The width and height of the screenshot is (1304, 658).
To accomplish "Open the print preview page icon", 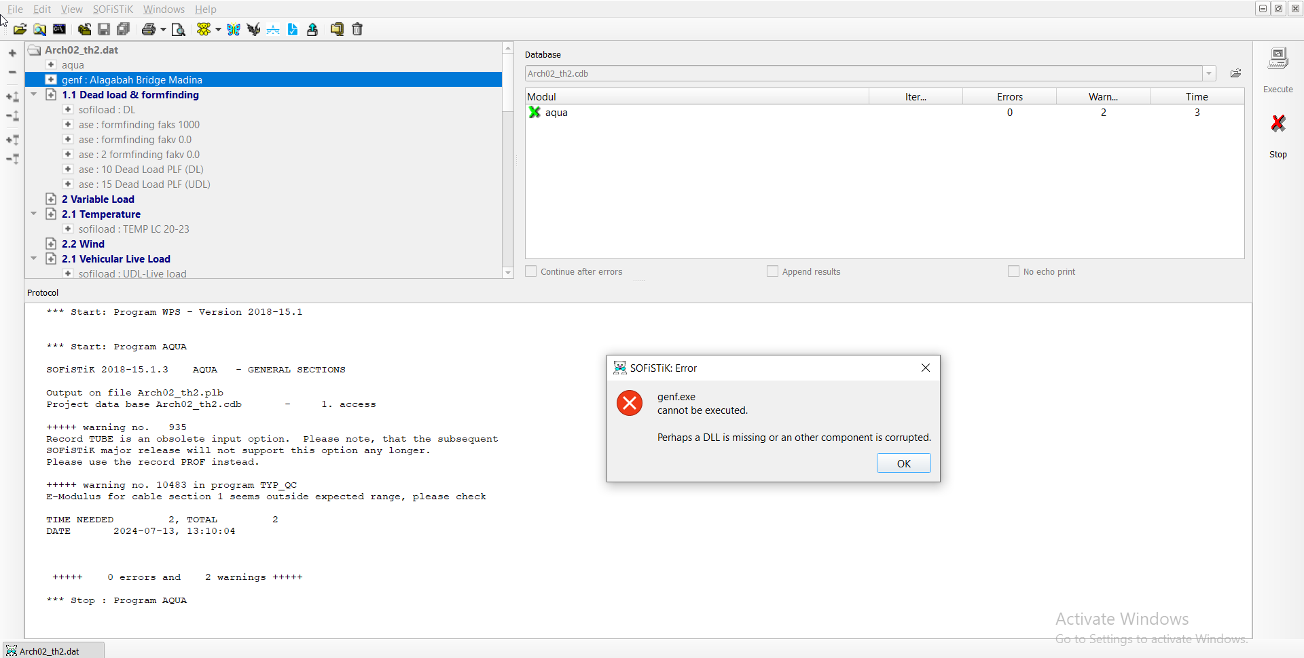I will (x=178, y=29).
